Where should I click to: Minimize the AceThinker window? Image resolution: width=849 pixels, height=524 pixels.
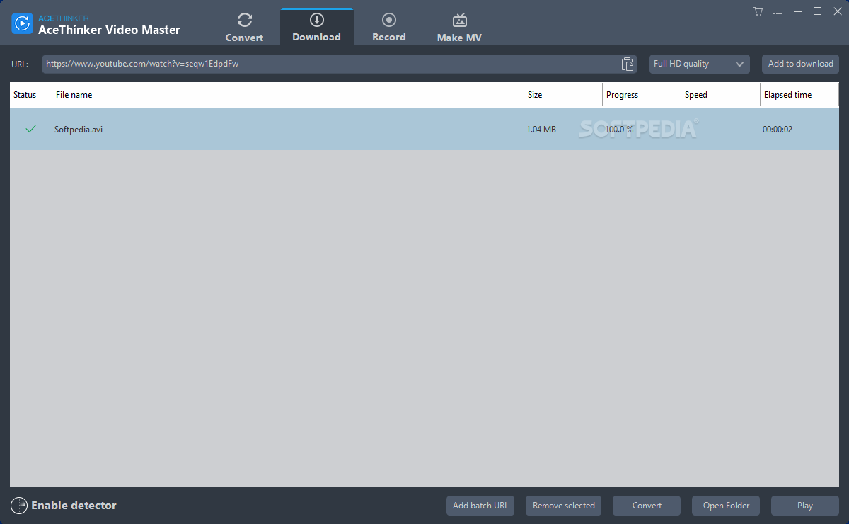coord(798,11)
